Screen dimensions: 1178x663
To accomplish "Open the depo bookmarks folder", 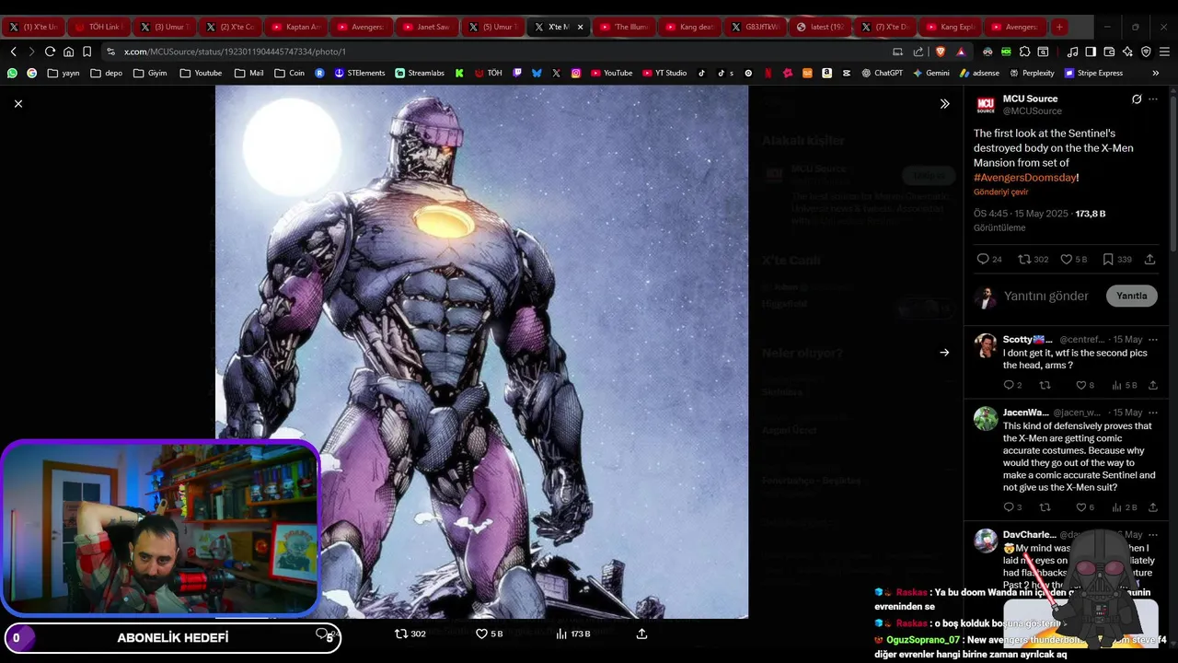I will tap(106, 73).
